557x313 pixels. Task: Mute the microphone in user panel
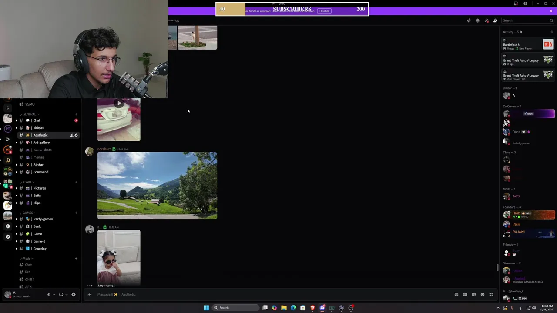tap(49, 294)
